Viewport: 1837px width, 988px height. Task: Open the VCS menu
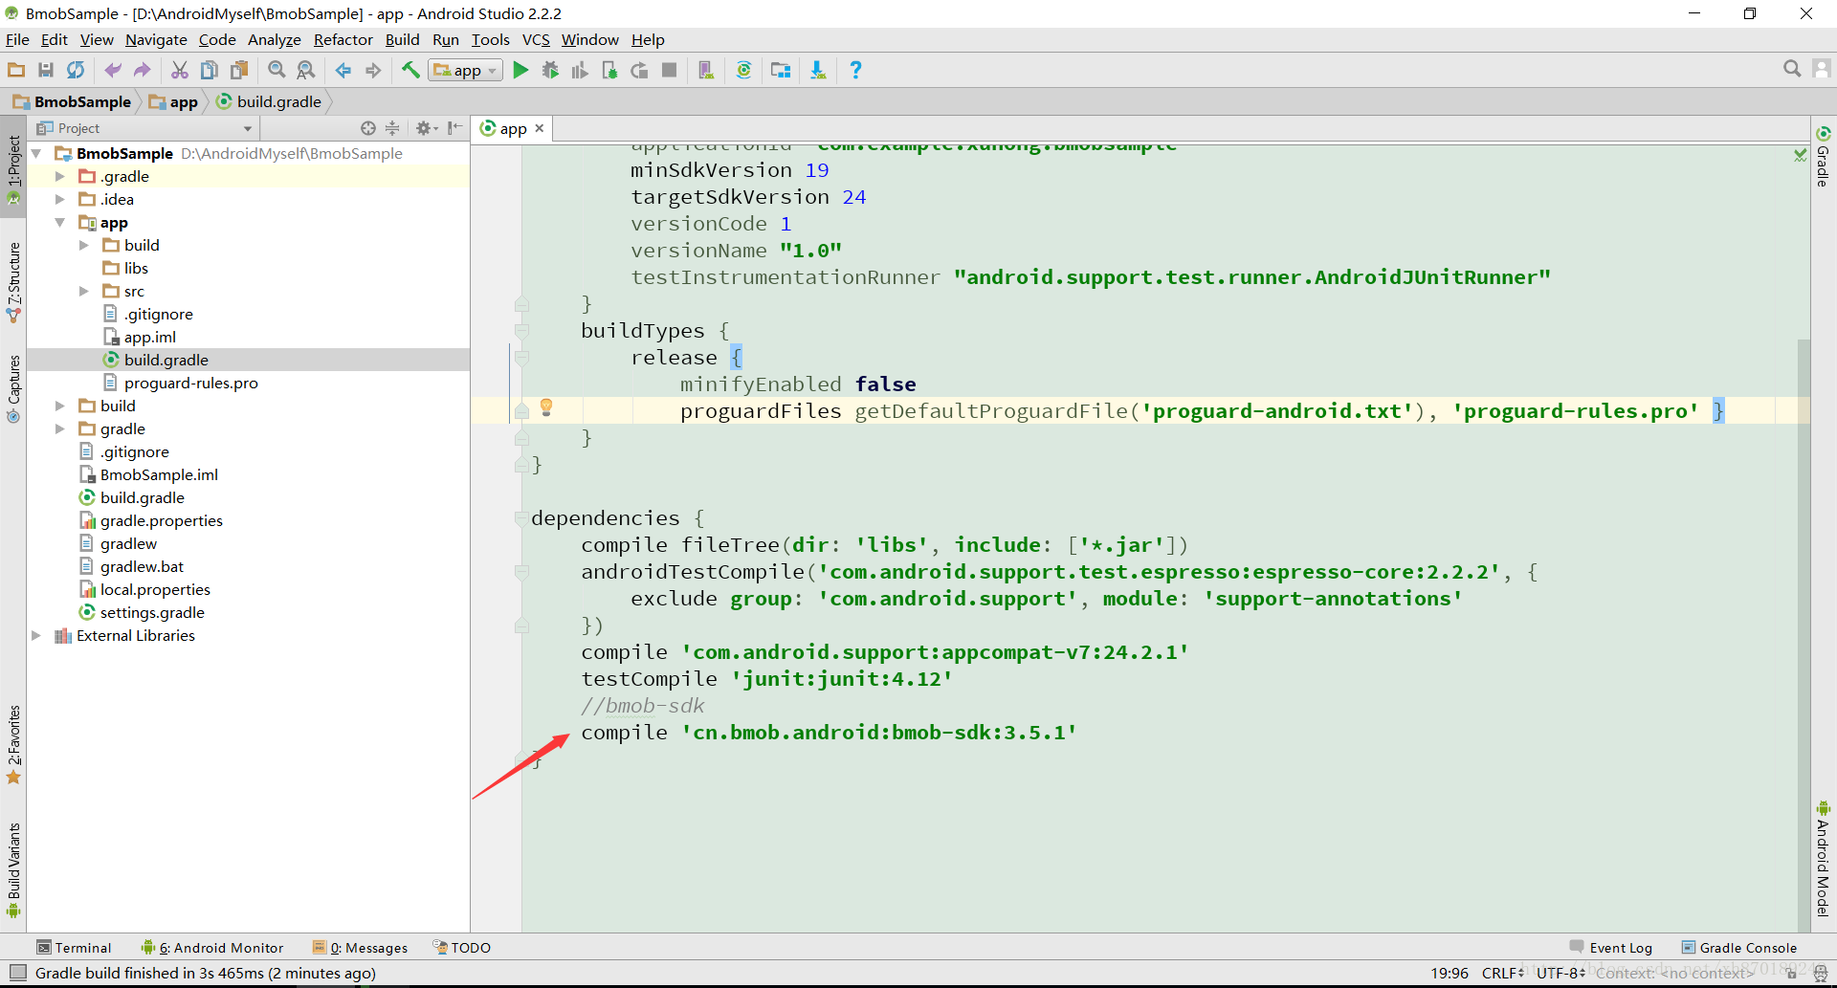click(x=536, y=39)
